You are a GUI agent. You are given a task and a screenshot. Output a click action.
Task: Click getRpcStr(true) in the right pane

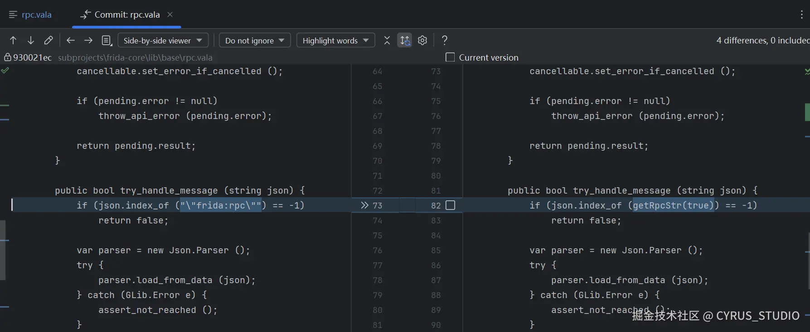(673, 205)
